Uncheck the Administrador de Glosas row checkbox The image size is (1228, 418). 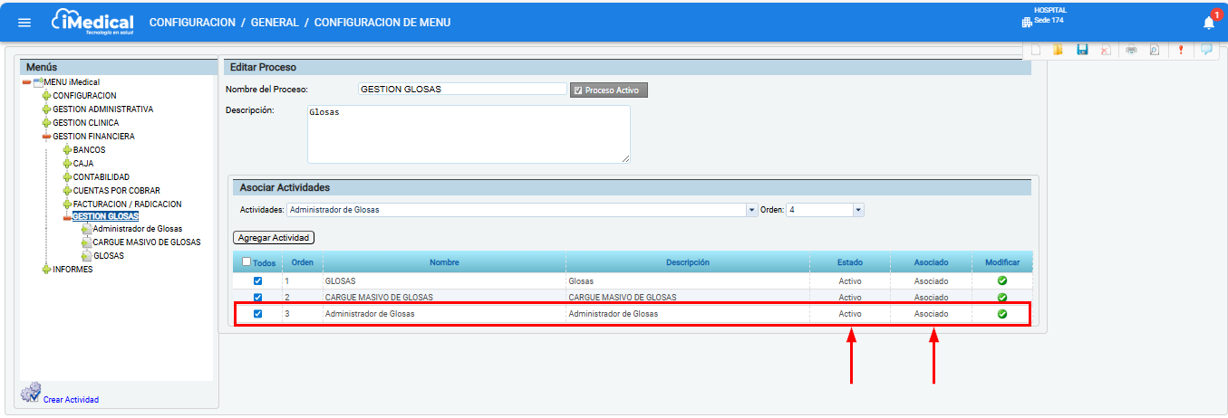pos(257,314)
